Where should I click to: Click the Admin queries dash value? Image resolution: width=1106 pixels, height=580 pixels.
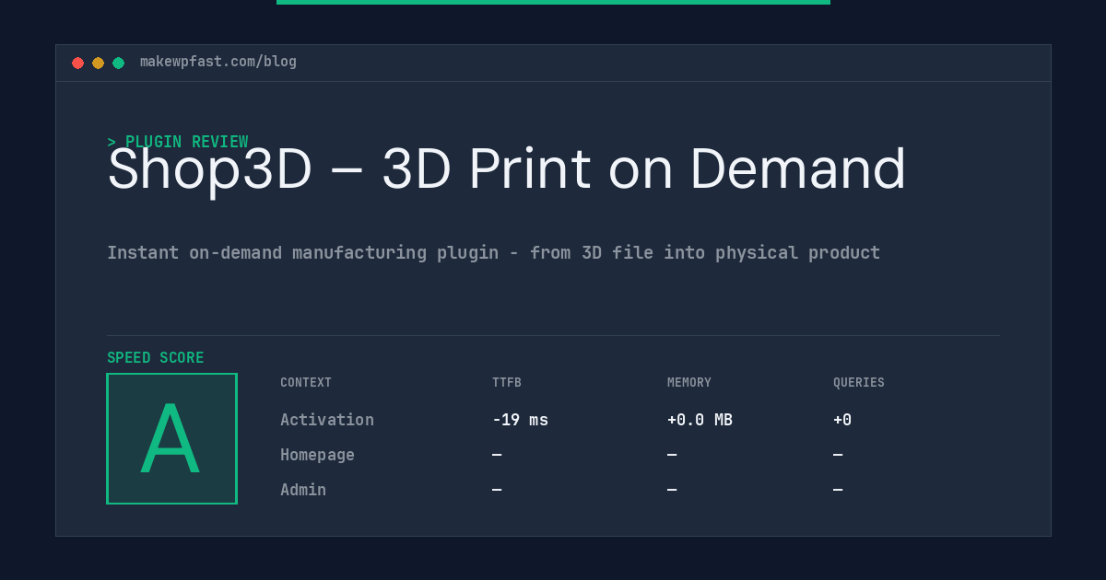click(x=838, y=490)
